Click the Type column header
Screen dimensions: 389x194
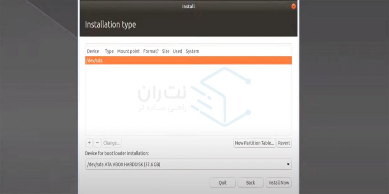point(109,51)
